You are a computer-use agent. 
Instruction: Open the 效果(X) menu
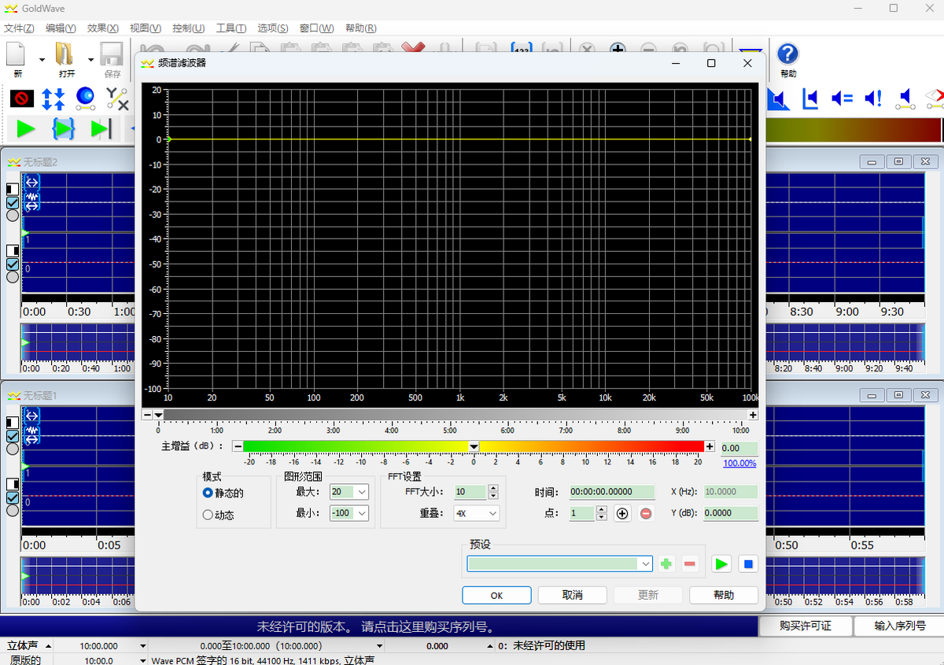coord(102,28)
